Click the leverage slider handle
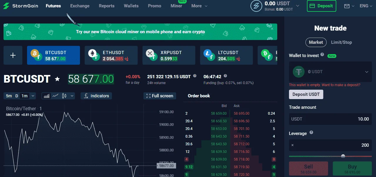The width and height of the screenshot is (376, 177). [x=343, y=156]
